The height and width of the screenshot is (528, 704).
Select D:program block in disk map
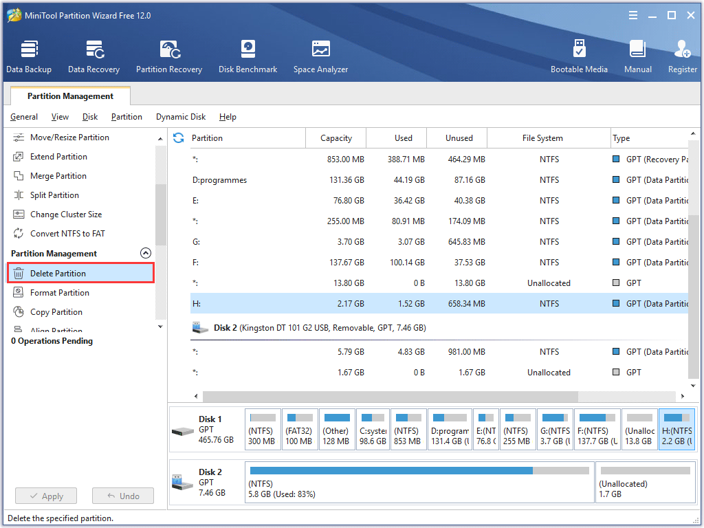[x=450, y=430]
